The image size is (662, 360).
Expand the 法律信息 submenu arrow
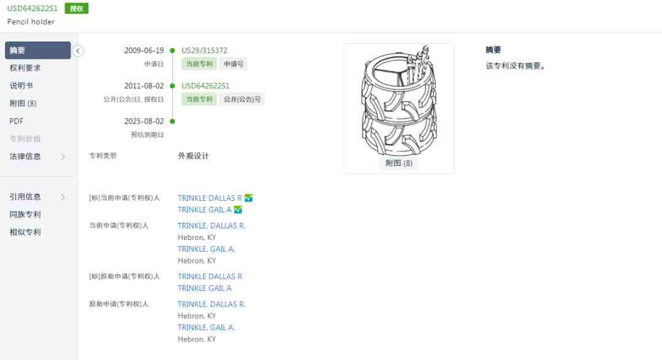[x=63, y=156]
